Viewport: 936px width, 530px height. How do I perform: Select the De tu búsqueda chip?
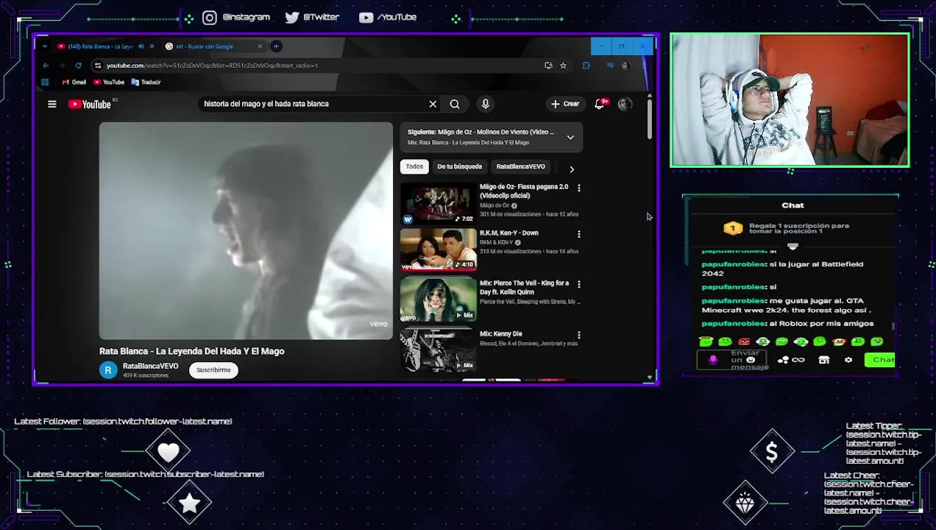coord(459,167)
